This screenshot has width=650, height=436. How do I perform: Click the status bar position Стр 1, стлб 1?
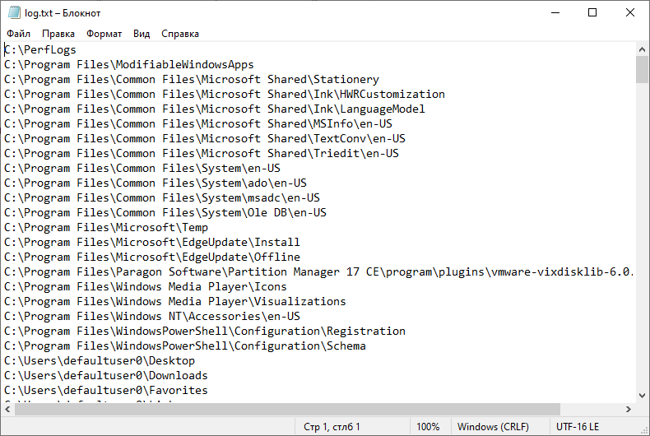[x=332, y=426]
